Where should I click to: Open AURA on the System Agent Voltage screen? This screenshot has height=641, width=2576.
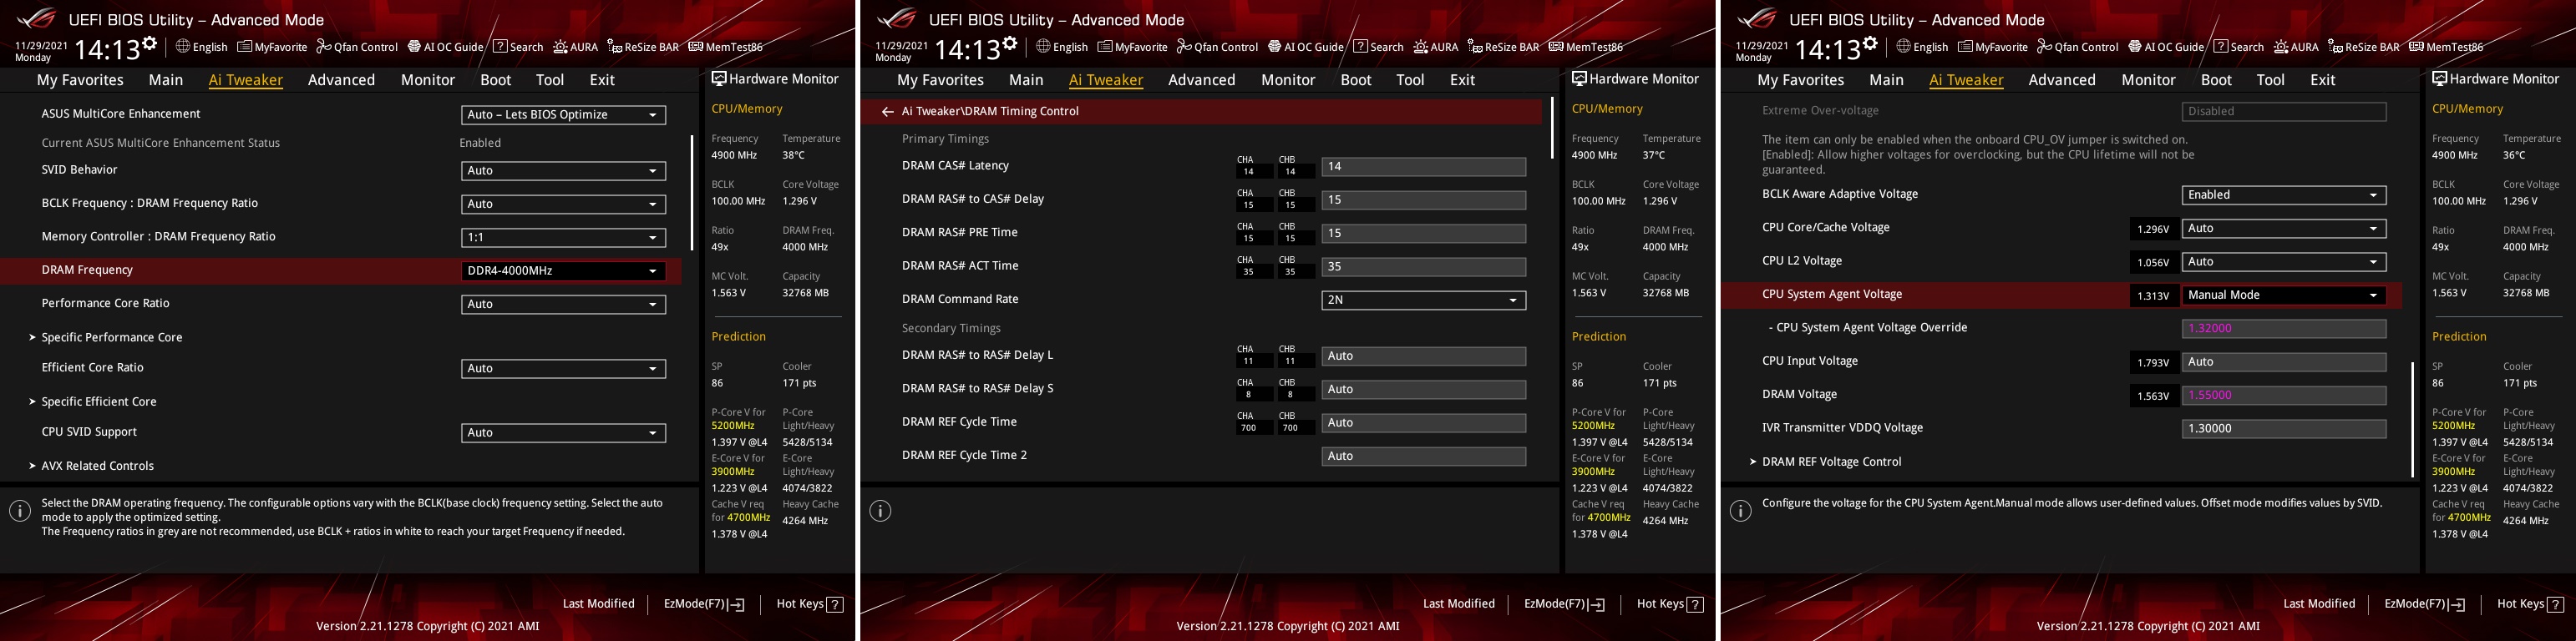coord(2295,47)
